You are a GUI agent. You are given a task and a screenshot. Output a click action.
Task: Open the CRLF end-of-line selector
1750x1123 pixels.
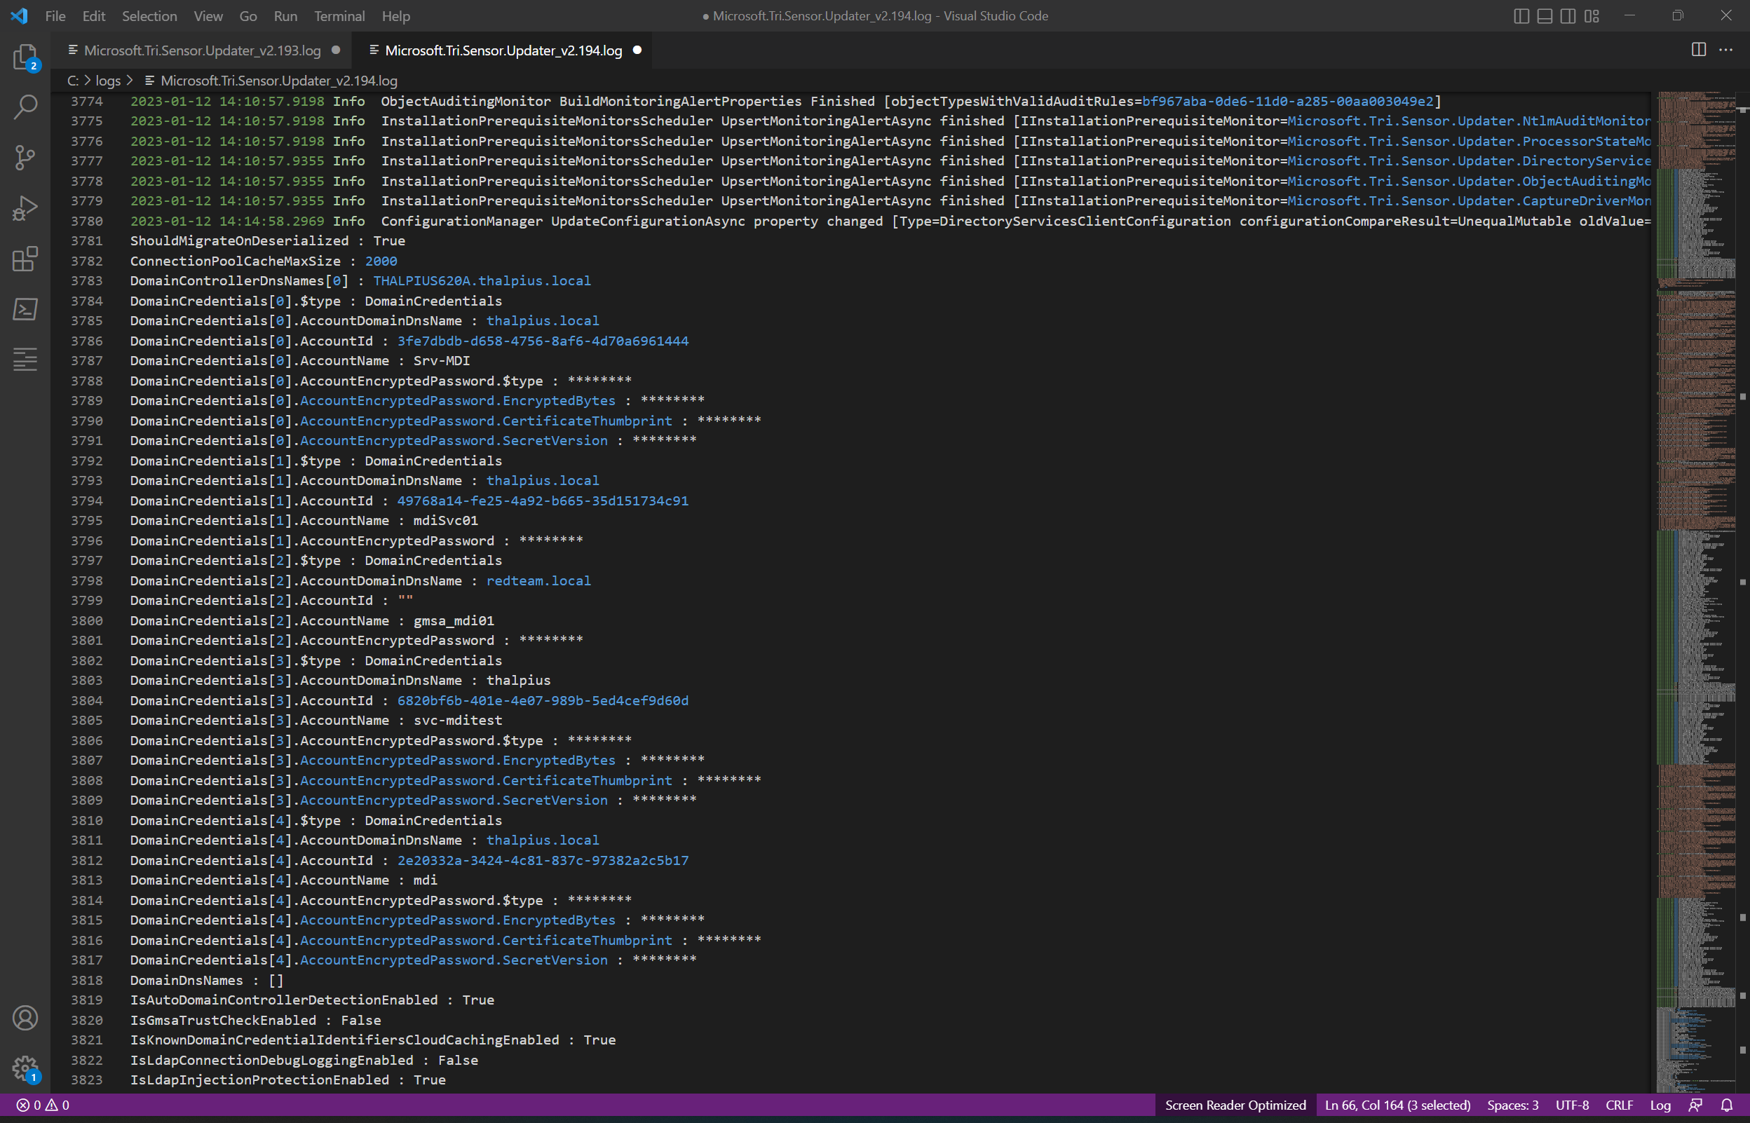click(1619, 1105)
